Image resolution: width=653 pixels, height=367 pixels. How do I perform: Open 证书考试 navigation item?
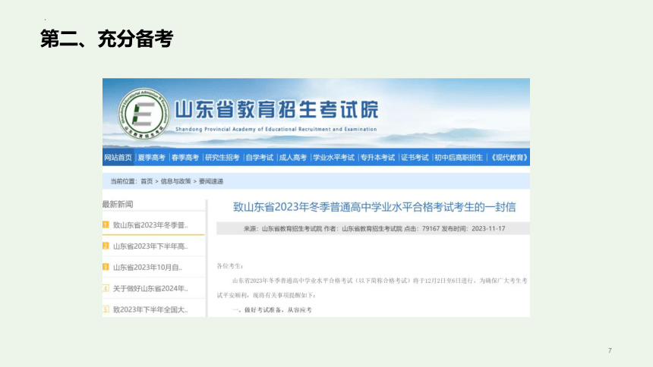click(x=415, y=157)
